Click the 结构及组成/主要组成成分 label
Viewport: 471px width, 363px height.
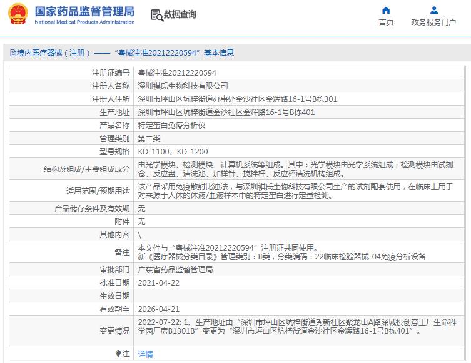[x=87, y=169]
